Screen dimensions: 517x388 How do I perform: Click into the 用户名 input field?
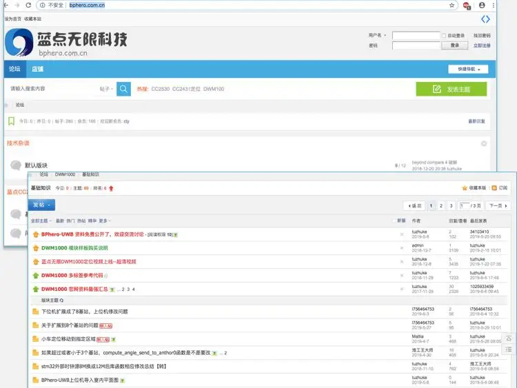(416, 35)
